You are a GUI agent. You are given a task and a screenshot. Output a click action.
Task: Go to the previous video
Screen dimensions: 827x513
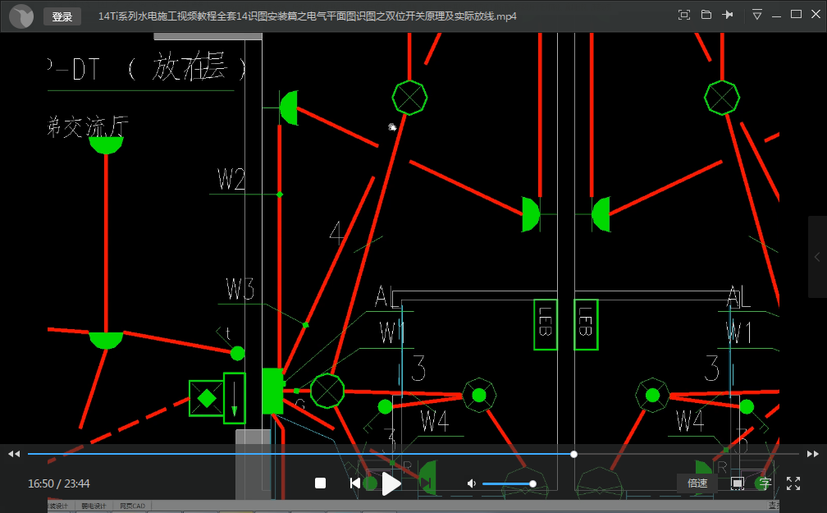[x=355, y=483]
